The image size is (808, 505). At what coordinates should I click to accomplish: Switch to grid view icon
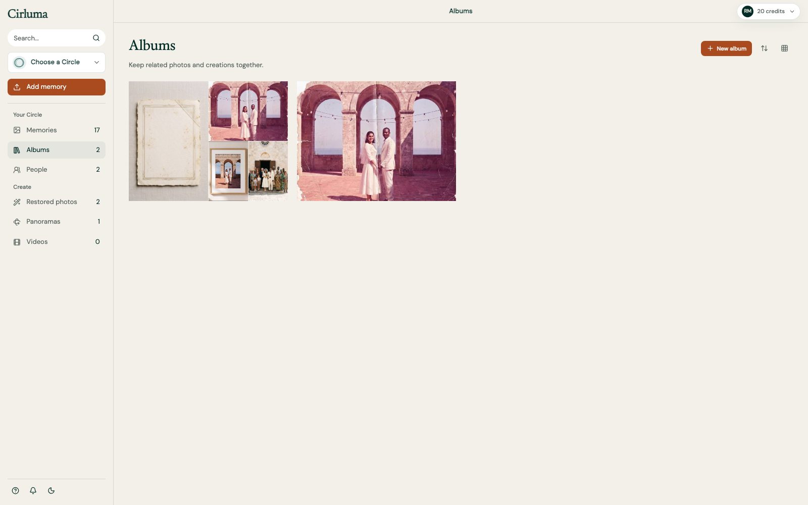click(x=784, y=48)
